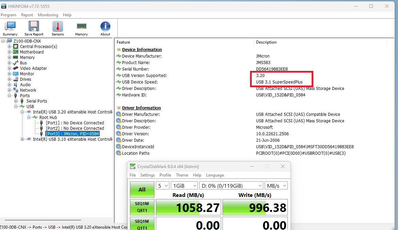398x230 pixels.
Task: Open the Program menu in HWiNFO64
Action: click(x=9, y=15)
